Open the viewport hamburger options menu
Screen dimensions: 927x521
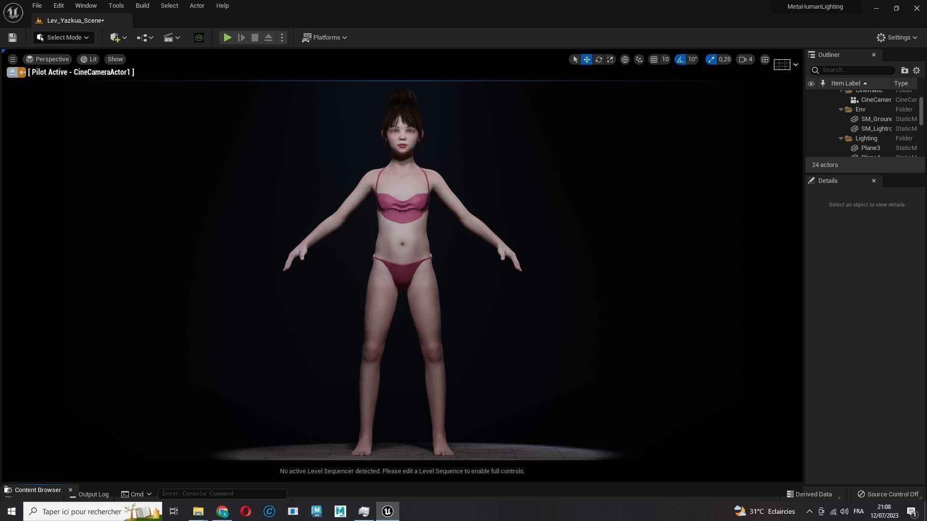(x=13, y=59)
